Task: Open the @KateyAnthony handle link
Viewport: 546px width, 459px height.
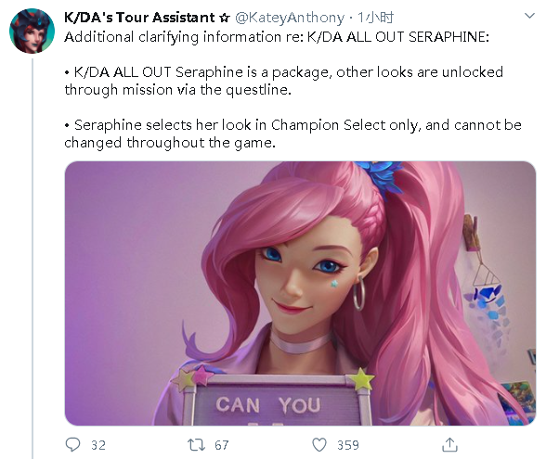Action: tap(290, 18)
